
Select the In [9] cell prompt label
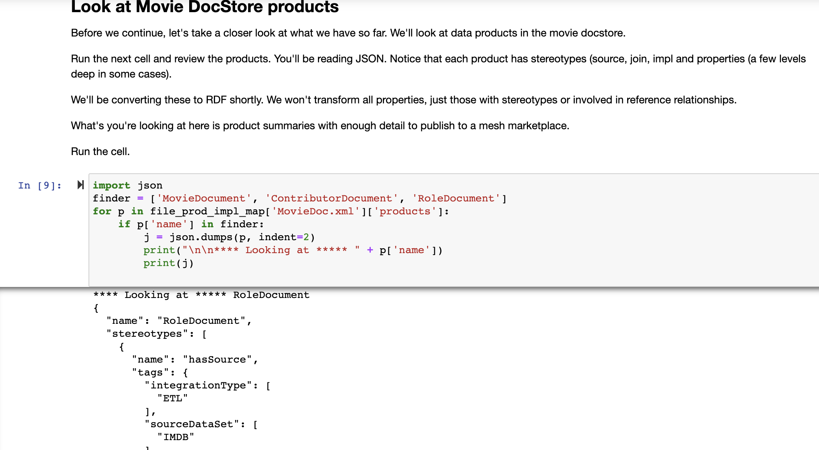40,185
